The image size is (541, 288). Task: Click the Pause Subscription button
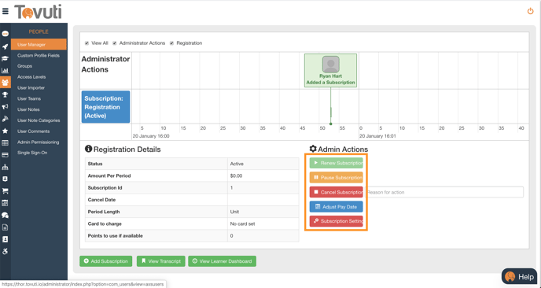point(336,178)
